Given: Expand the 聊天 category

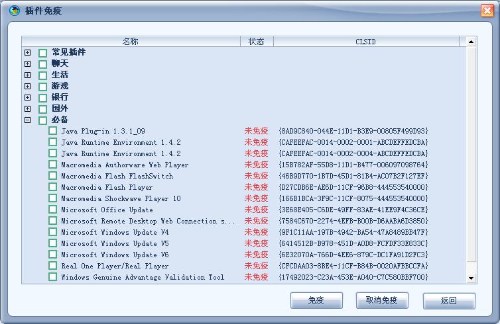Looking at the screenshot, I should [x=28, y=63].
